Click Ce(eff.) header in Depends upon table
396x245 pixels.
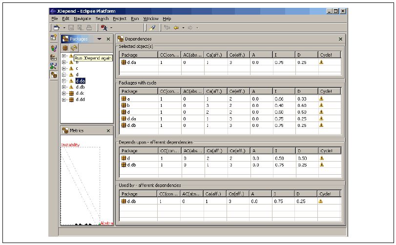pos(239,151)
